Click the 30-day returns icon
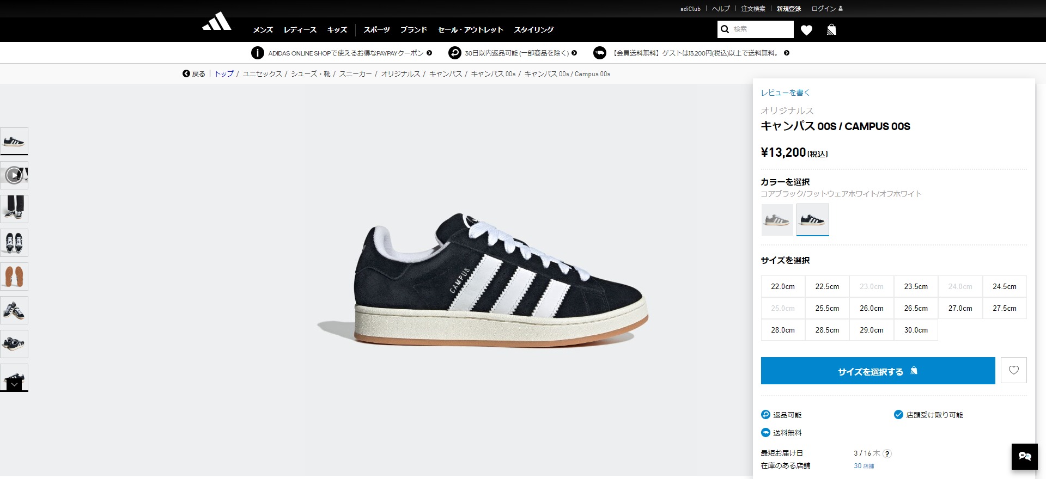Image resolution: width=1046 pixels, height=479 pixels. tap(455, 53)
